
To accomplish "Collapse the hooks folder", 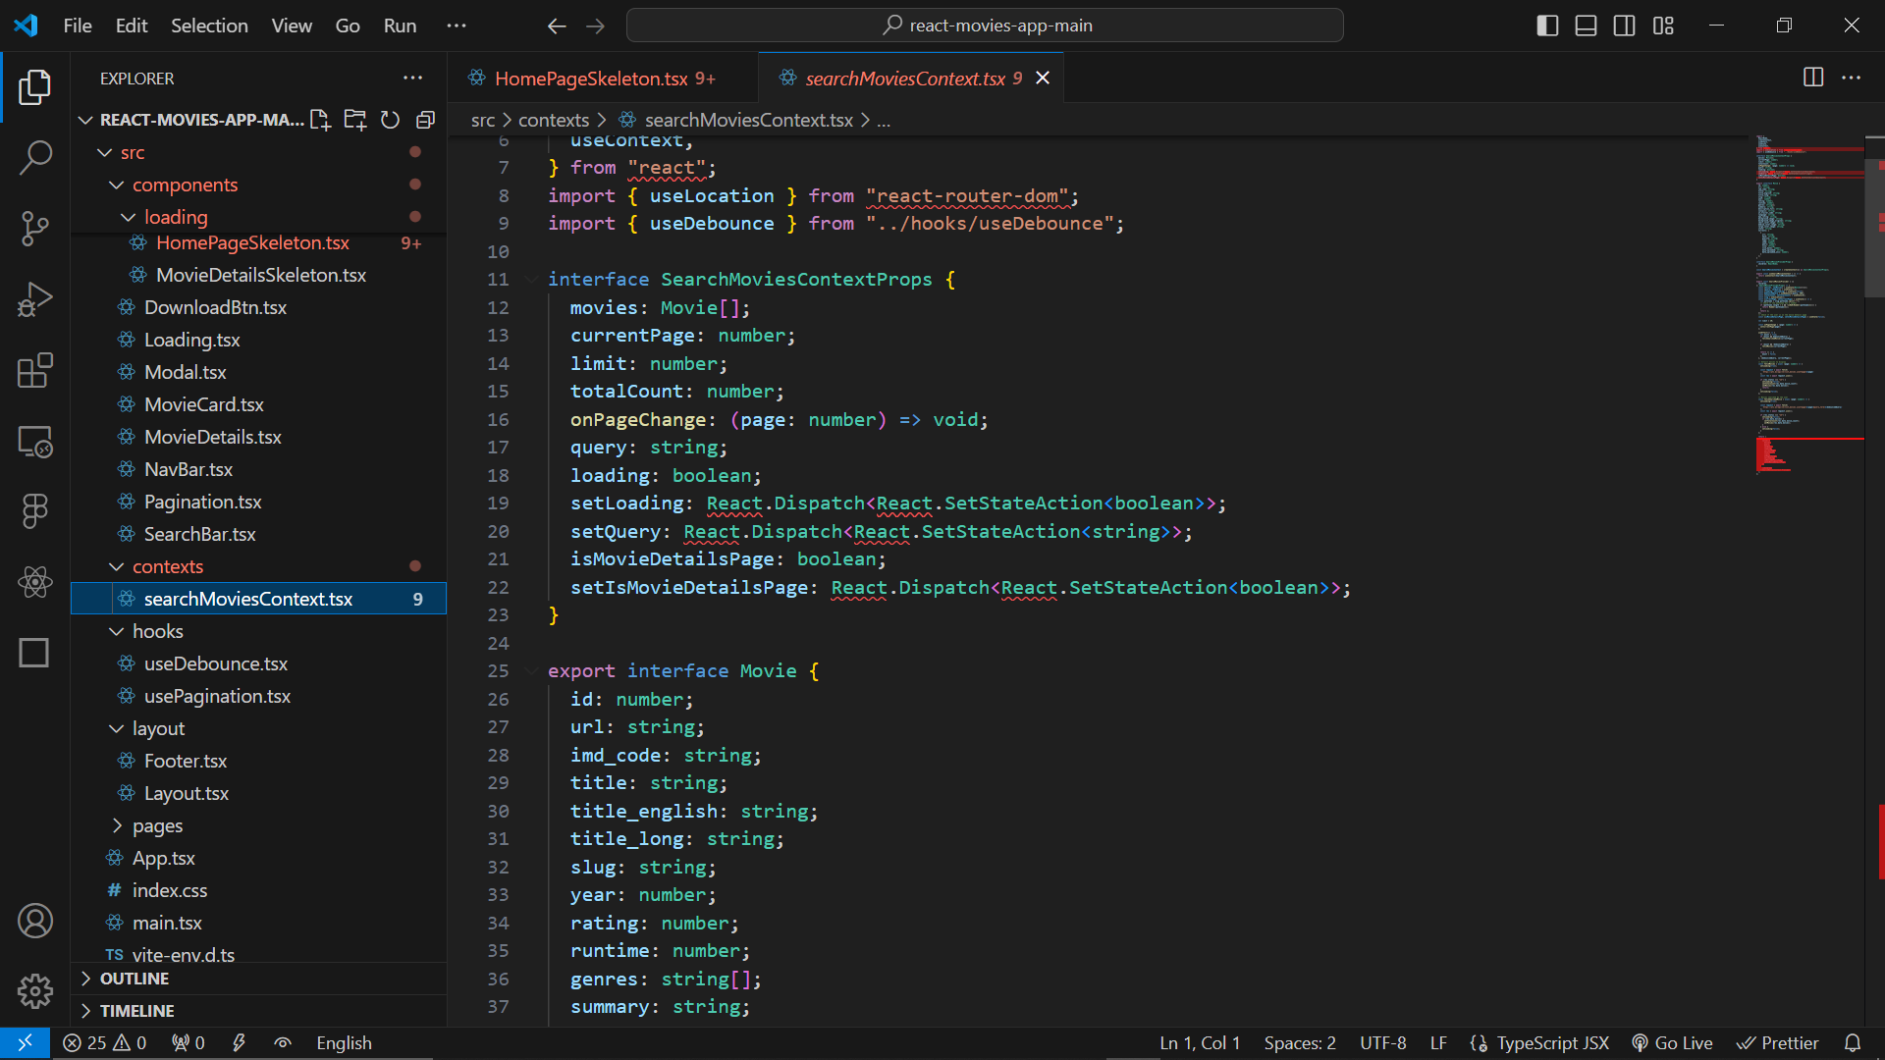I will pyautogui.click(x=157, y=631).
